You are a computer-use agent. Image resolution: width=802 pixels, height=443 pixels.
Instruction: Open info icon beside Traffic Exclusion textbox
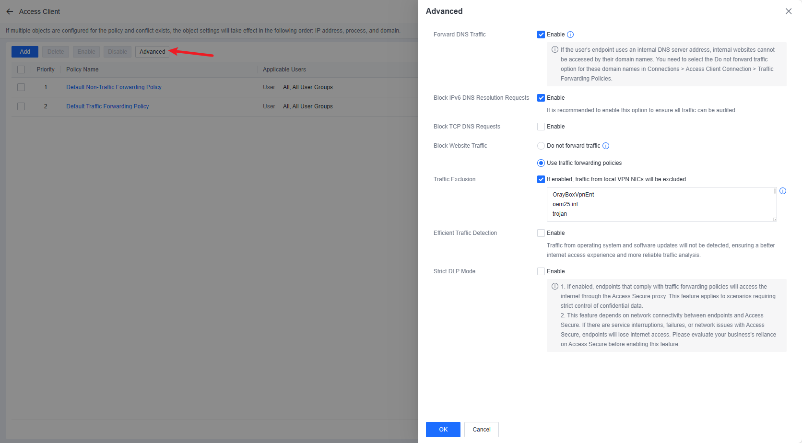[783, 191]
